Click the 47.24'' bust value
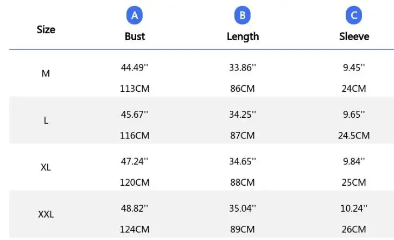 tap(135, 161)
